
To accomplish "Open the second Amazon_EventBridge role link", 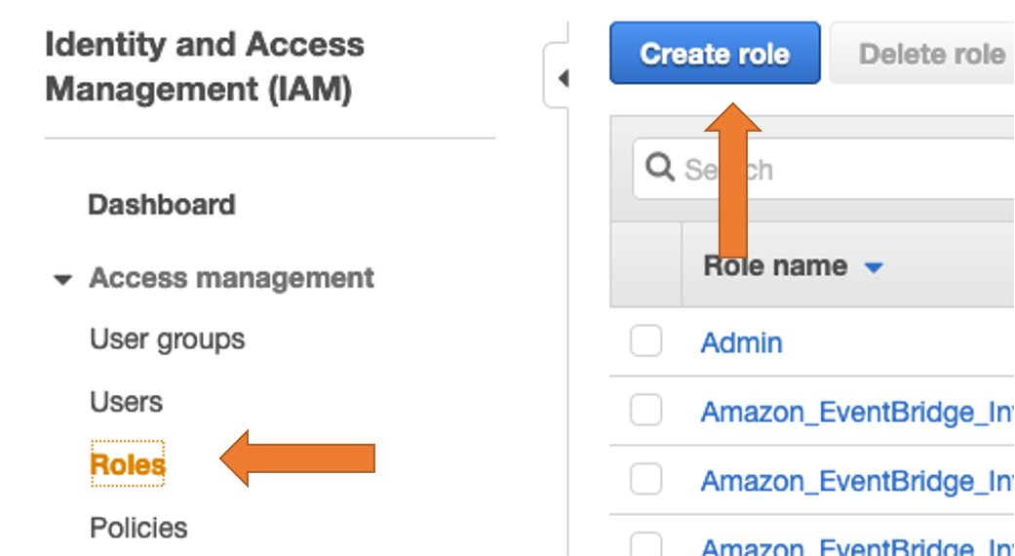I will (x=858, y=481).
